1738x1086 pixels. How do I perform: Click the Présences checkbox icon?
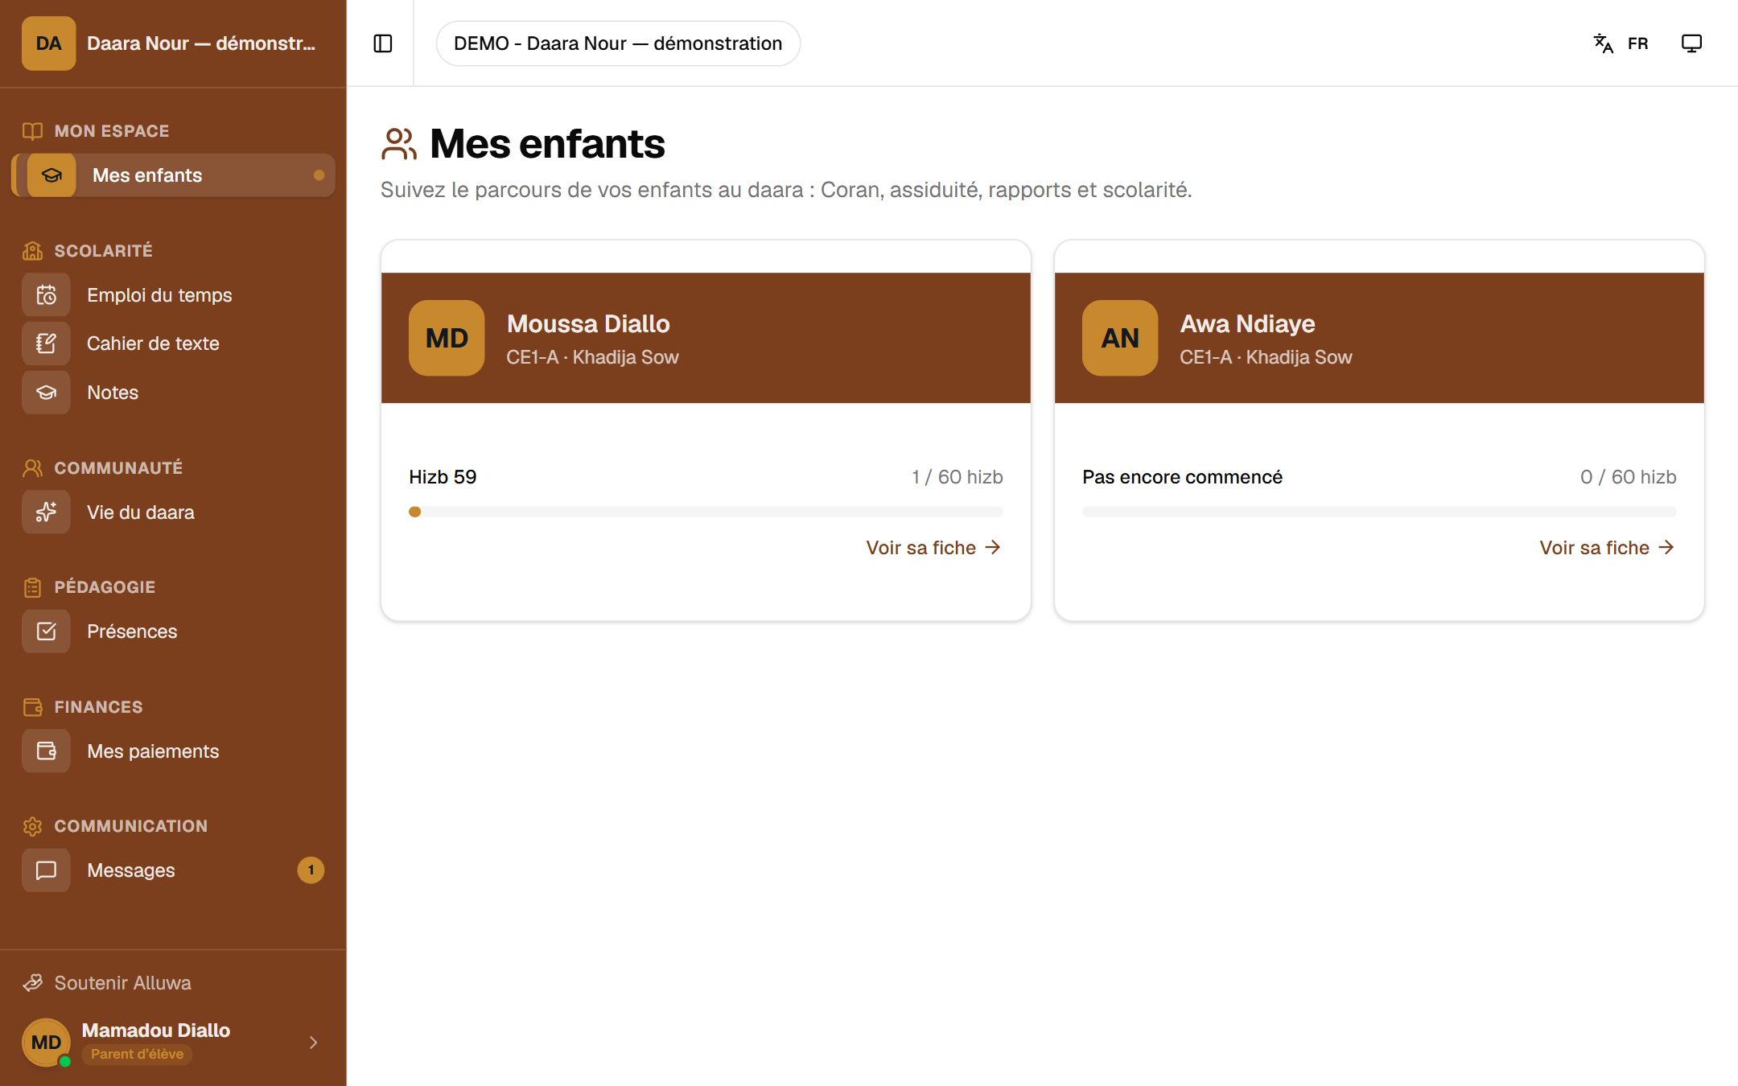click(46, 631)
